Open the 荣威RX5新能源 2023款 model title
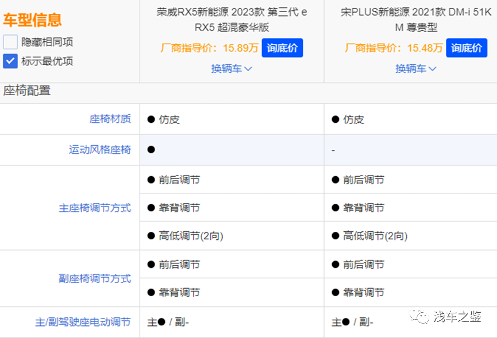Viewport: 497px width, 338px height. pos(232,20)
